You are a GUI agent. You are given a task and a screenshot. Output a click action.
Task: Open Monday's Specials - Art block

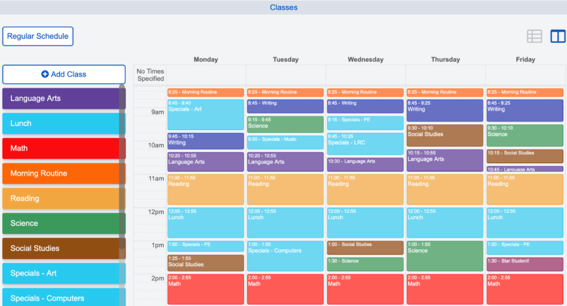(x=205, y=115)
